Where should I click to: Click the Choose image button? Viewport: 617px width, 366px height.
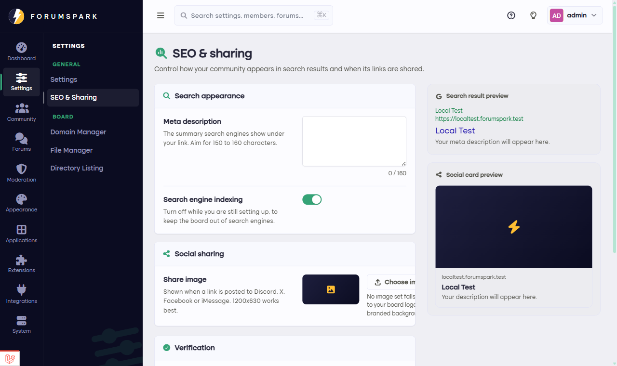pyautogui.click(x=391, y=282)
